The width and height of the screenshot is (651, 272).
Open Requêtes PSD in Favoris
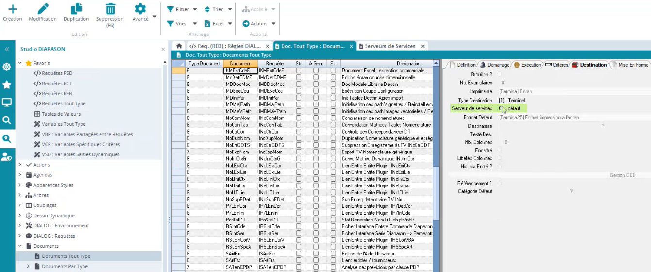point(56,73)
